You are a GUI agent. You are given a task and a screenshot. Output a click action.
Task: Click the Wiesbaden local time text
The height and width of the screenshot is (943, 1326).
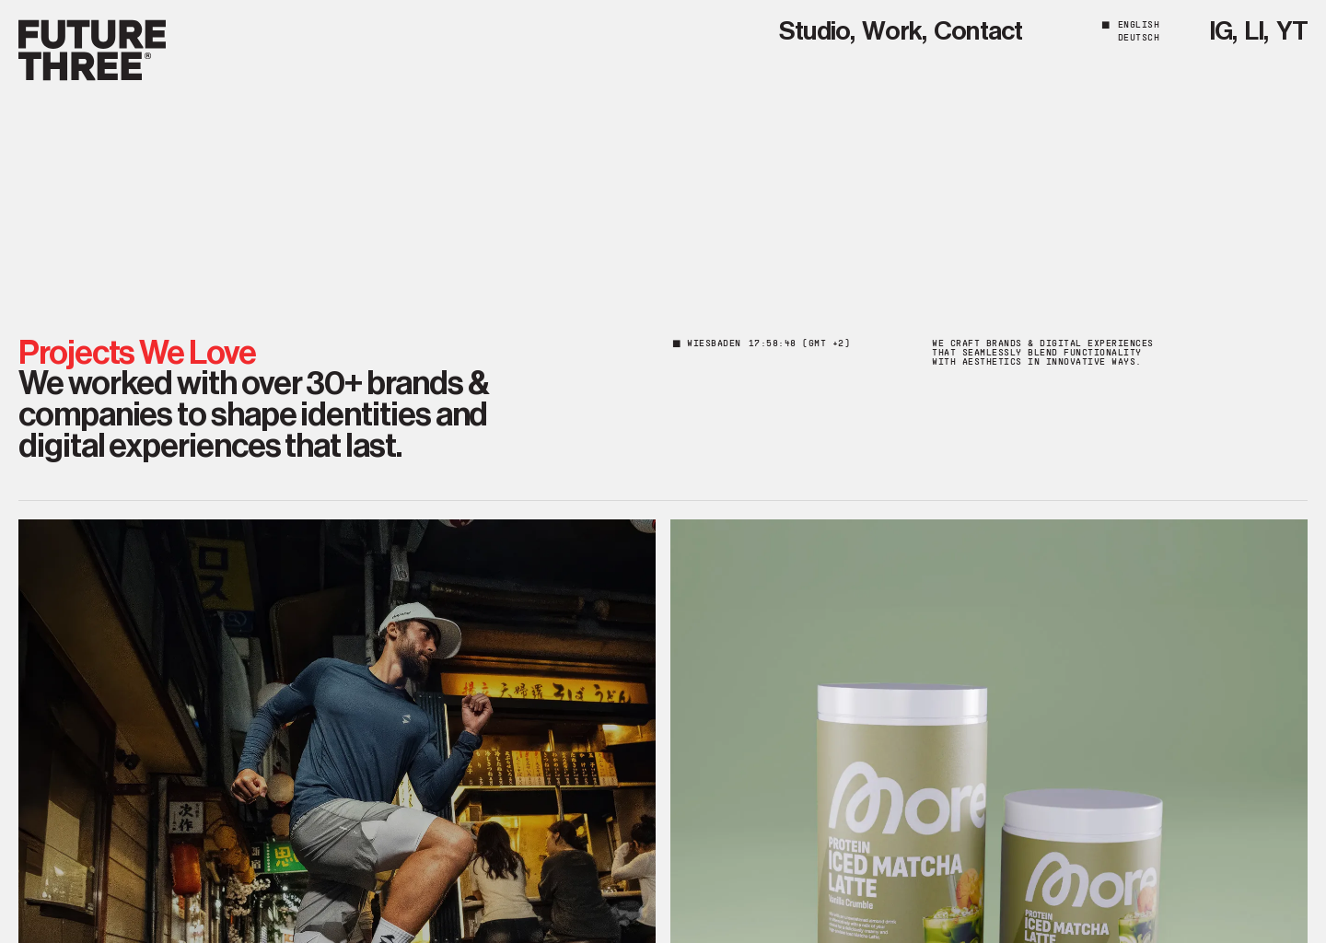tap(768, 343)
